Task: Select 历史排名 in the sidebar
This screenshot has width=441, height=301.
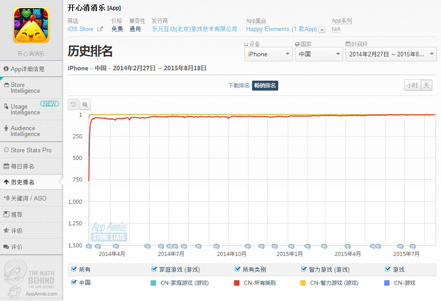Action: coord(31,182)
